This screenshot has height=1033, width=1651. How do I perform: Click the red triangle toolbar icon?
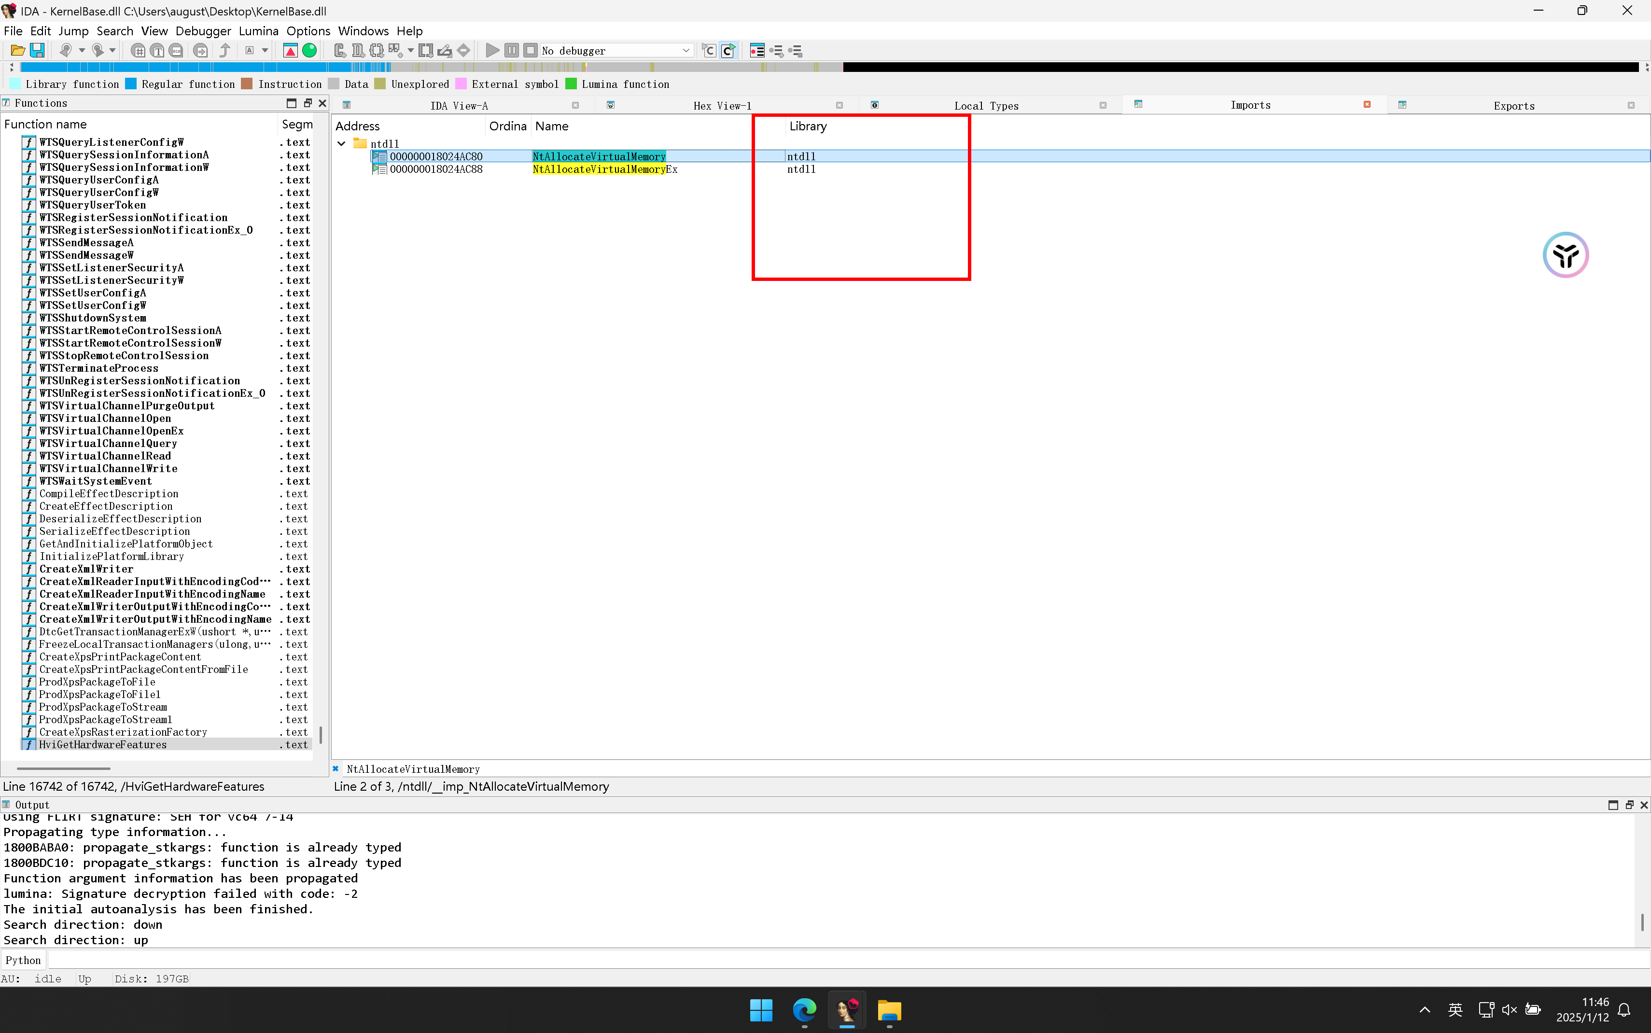click(x=290, y=51)
